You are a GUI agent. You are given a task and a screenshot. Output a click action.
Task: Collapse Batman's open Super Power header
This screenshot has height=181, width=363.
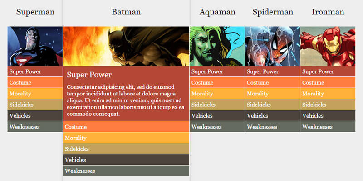(126, 75)
